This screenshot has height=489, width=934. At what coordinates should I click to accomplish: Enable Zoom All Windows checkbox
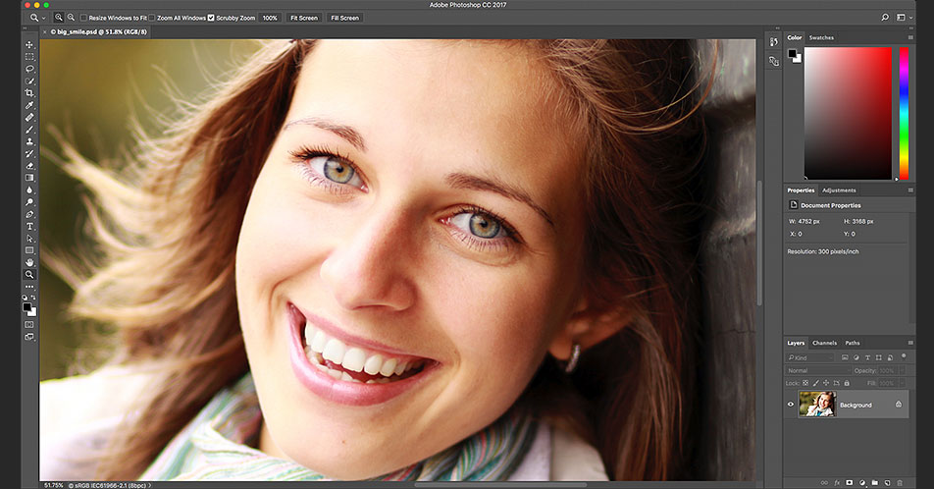point(151,18)
